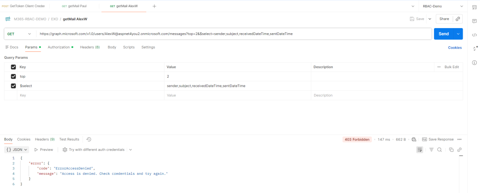Image resolution: width=480 pixels, height=193 pixels.
Task: Add a new request tab with plus icon
Action: tap(154, 6)
